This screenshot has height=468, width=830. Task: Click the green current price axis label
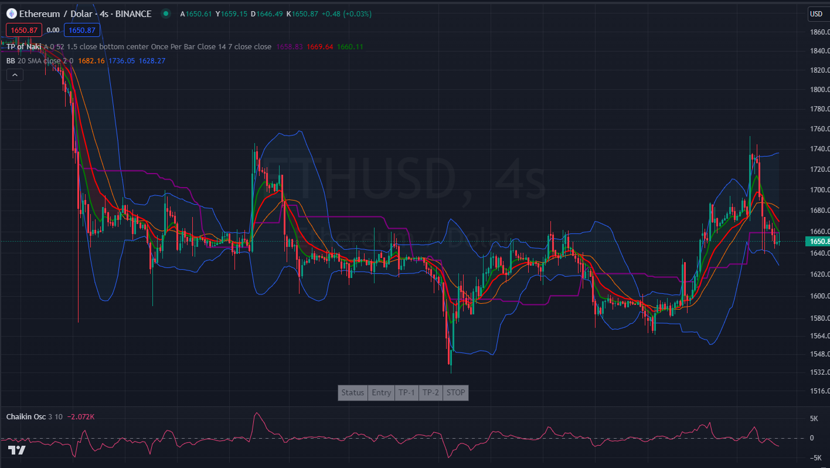818,242
